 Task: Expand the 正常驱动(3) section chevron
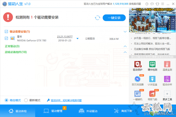click(x=125, y=46)
